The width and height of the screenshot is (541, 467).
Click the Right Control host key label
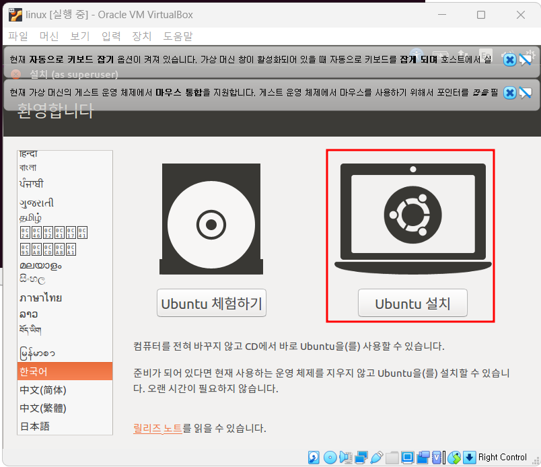click(503, 458)
